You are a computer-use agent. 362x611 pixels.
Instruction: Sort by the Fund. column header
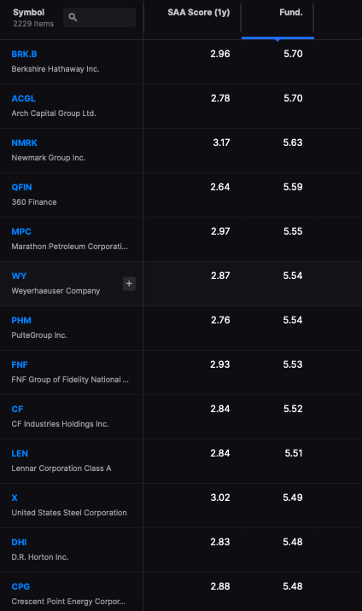click(x=291, y=13)
